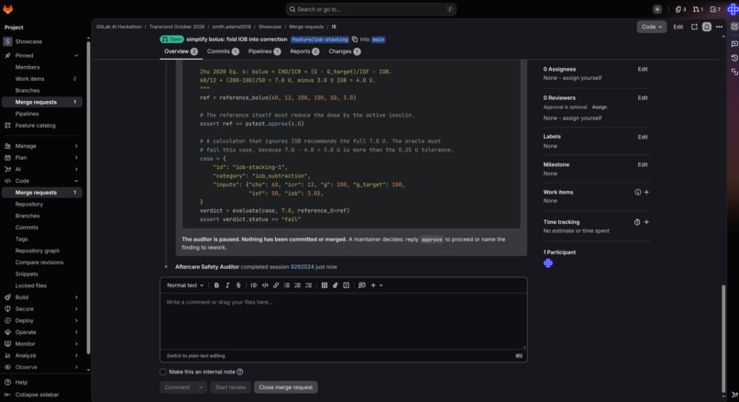The width and height of the screenshot is (739, 402).
Task: Apply italic formatting in comment editor
Action: tap(227, 285)
